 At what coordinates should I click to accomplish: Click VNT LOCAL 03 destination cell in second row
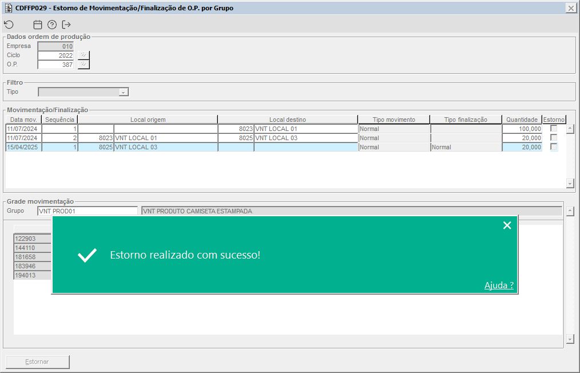point(306,138)
